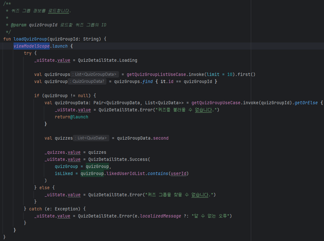Click the likedUserIdList property

126,173
